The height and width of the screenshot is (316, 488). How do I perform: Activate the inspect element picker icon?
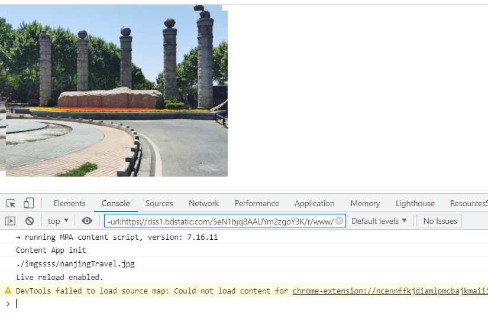tap(11, 203)
